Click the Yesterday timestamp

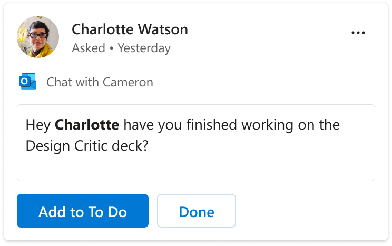pos(144,48)
